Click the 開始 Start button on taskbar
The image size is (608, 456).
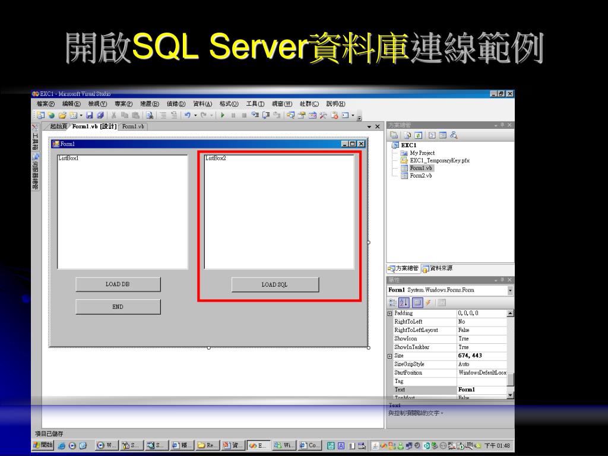tap(43, 445)
